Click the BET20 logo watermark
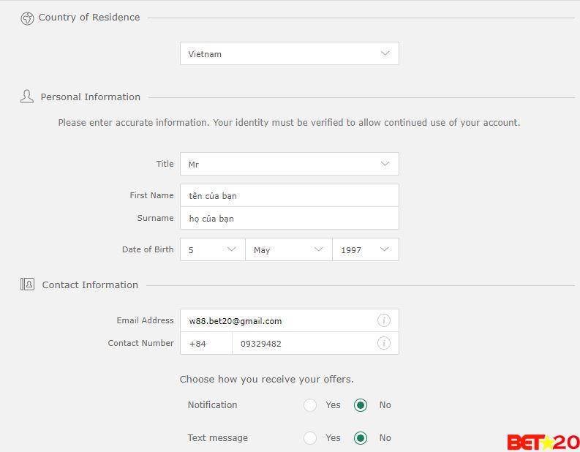580x452 pixels. tap(543, 442)
